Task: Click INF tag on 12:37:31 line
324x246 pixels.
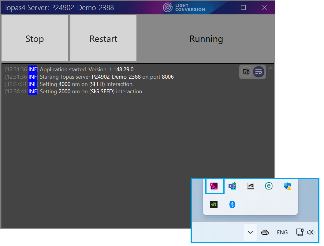Action: (33, 84)
